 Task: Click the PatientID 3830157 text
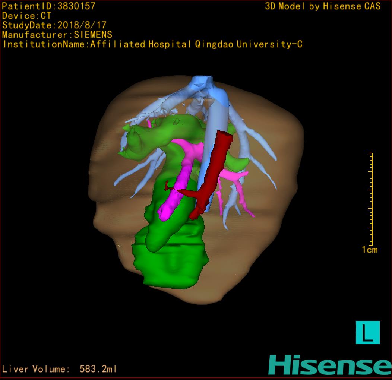pos(49,6)
